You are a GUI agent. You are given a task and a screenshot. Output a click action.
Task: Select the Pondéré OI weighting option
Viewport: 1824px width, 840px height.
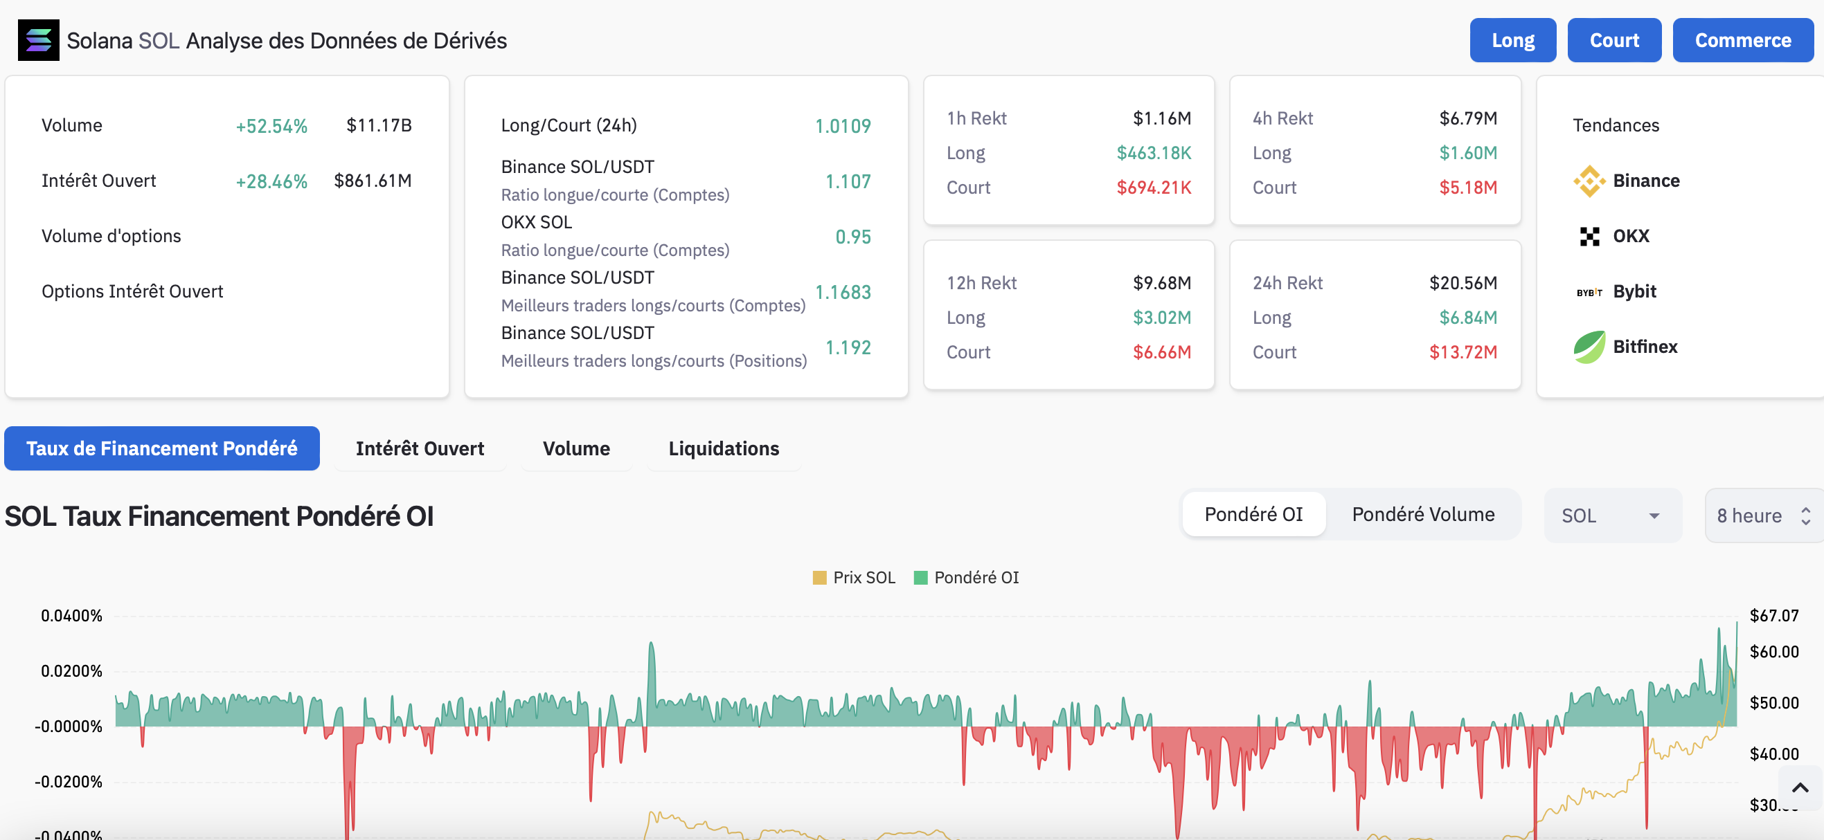pyautogui.click(x=1253, y=515)
